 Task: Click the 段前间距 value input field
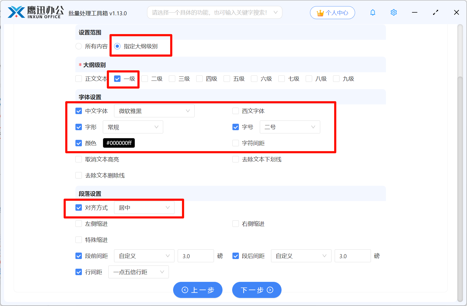tap(196, 256)
